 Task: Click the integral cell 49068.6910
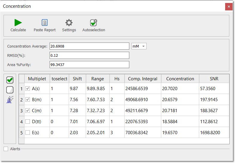point(143,100)
